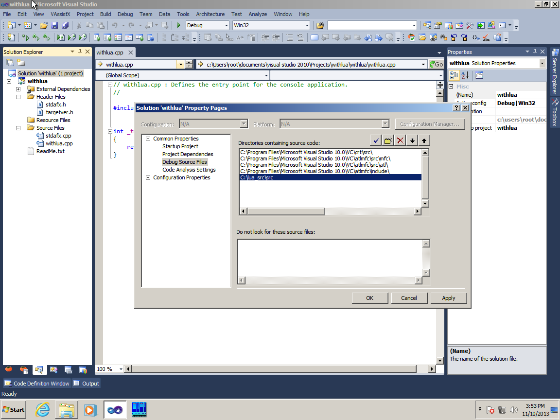Image resolution: width=560 pixels, height=420 pixels.
Task: Open Properties object selector dropdown
Action: pyautogui.click(x=542, y=63)
